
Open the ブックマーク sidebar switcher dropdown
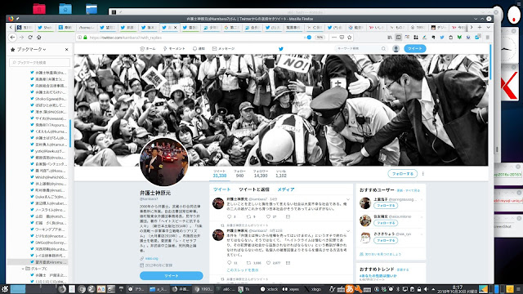click(31, 49)
